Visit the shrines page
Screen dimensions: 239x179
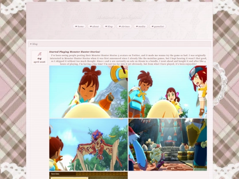click(124, 27)
